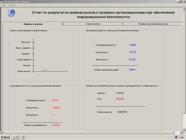Click the horizontal scrollbar right arrow
The height and width of the screenshot is (140, 186).
[181, 132]
